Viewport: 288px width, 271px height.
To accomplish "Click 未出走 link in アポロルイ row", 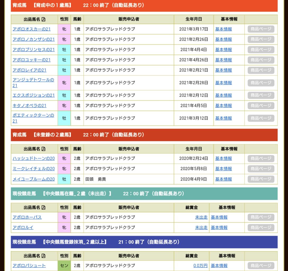I will pos(201,228).
